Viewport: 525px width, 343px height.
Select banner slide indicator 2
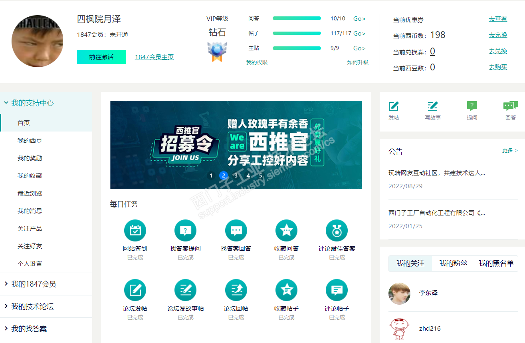[x=224, y=175]
